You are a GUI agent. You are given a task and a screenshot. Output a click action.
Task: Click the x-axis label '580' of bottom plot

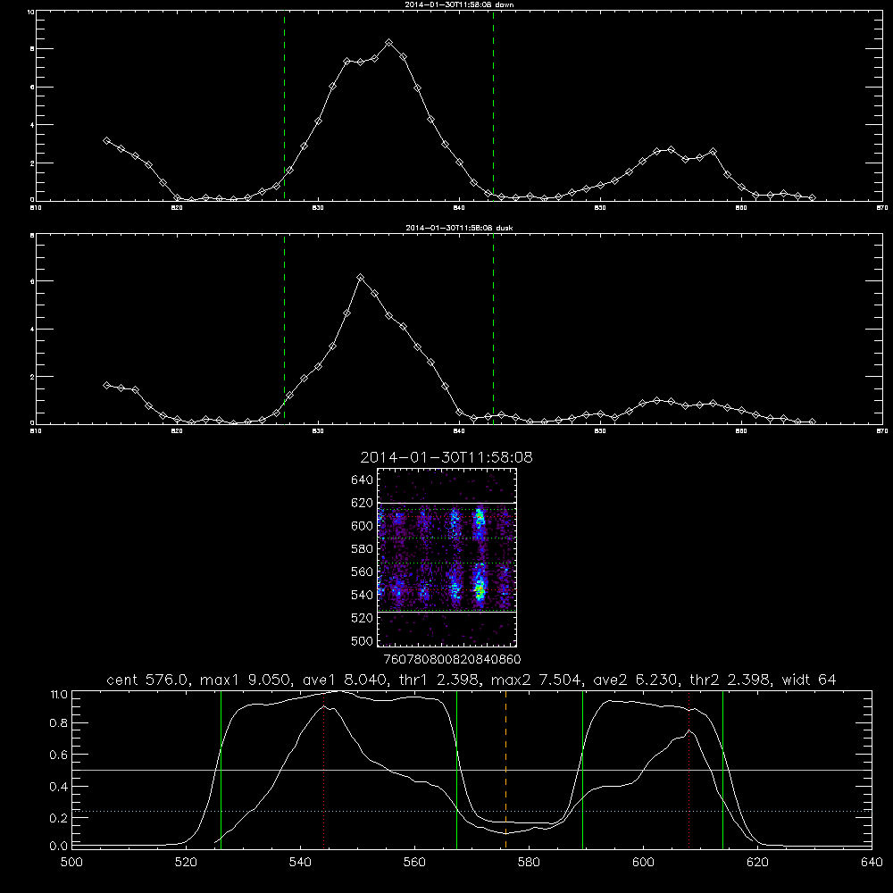tap(529, 863)
